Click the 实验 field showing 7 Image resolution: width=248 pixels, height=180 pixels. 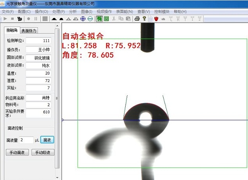[38, 88]
